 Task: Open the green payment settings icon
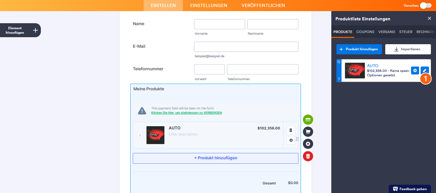[308, 120]
